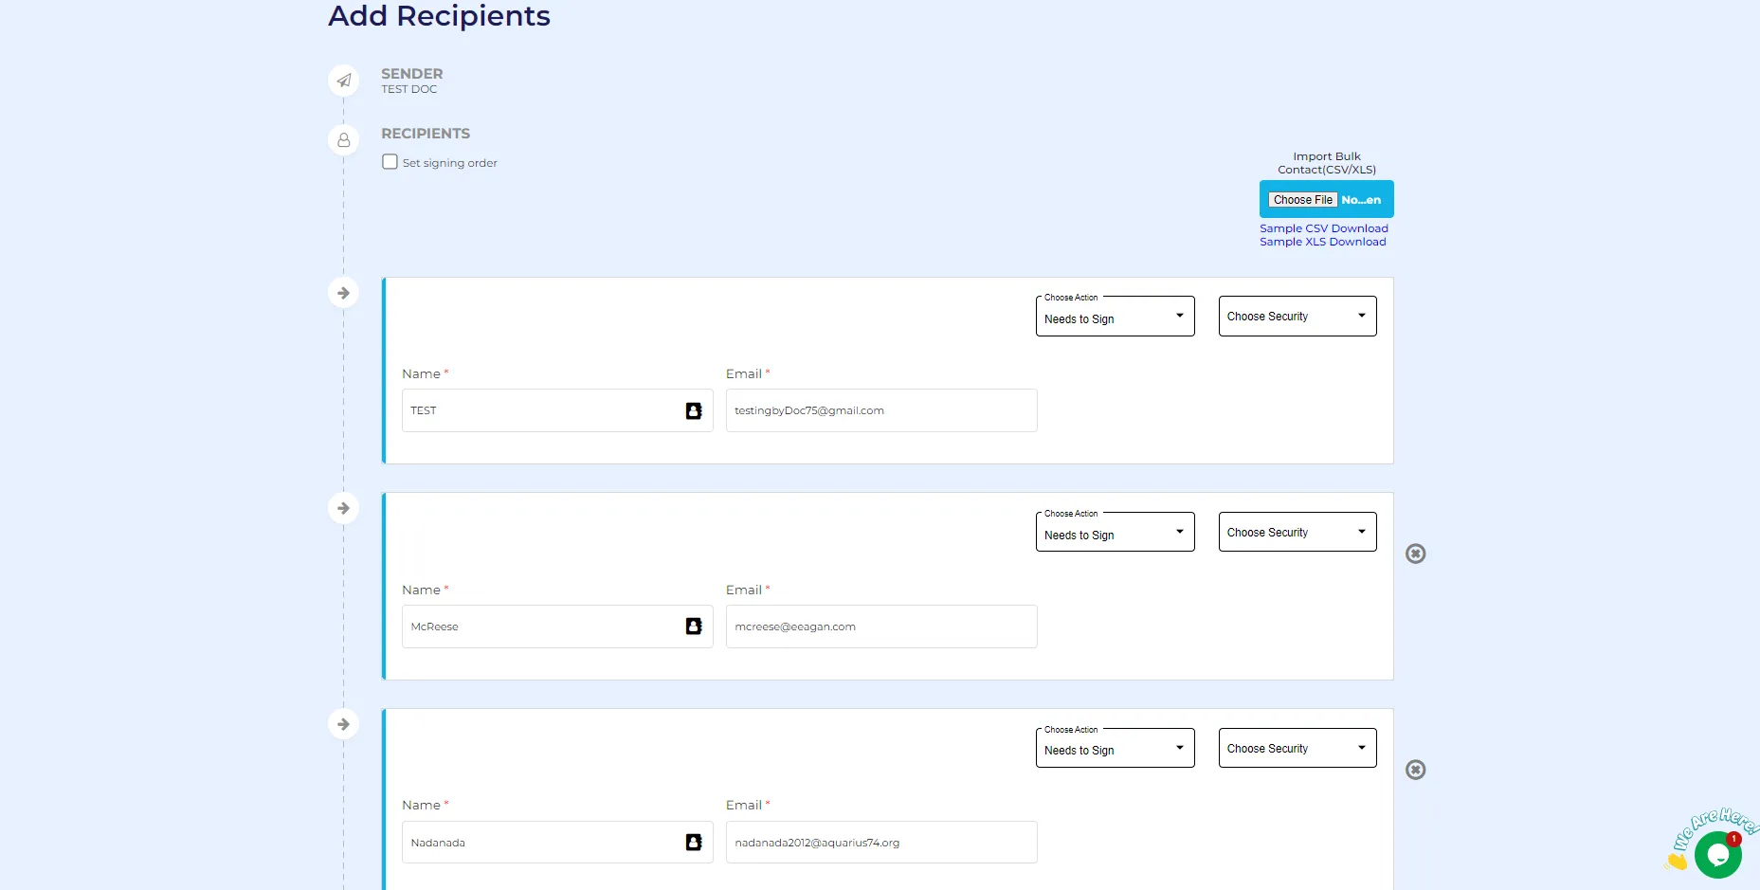Screen dimensions: 1760x890
Task: Open contact book for Nadanada recipient
Action: coord(694,843)
